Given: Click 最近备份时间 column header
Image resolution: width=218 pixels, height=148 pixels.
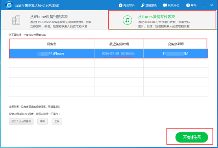Looking at the screenshot, I should click(x=119, y=44).
